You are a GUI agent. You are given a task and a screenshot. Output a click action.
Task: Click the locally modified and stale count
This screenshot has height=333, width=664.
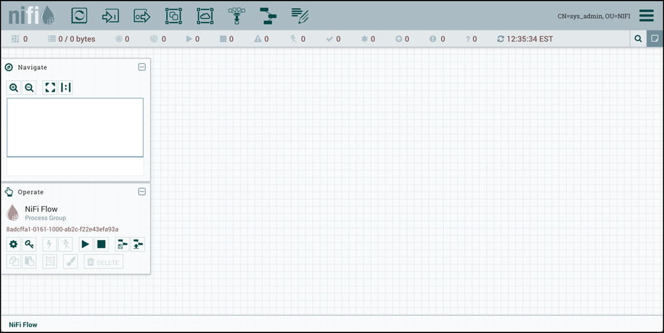click(437, 39)
